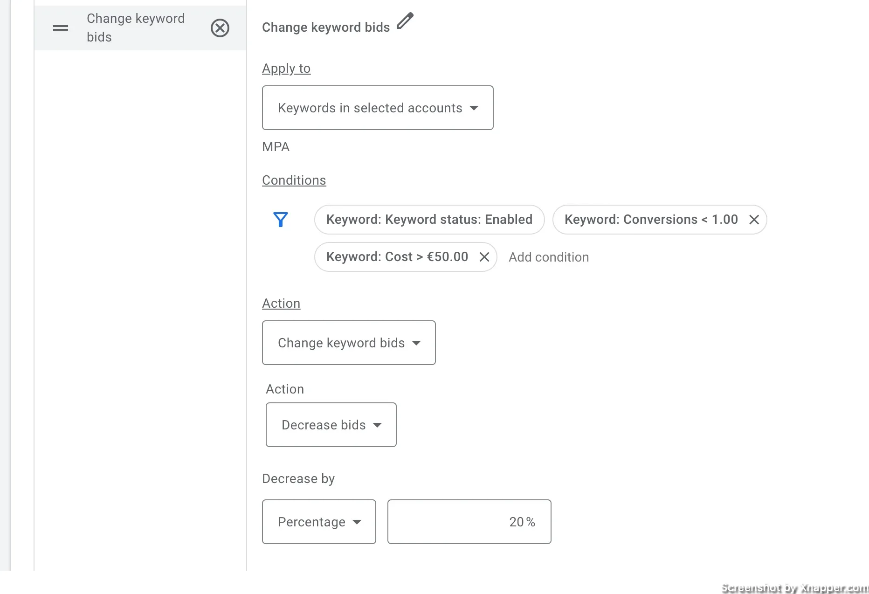869x594 pixels.
Task: Remove the Change keyword bids rule from sidebar
Action: pos(220,28)
